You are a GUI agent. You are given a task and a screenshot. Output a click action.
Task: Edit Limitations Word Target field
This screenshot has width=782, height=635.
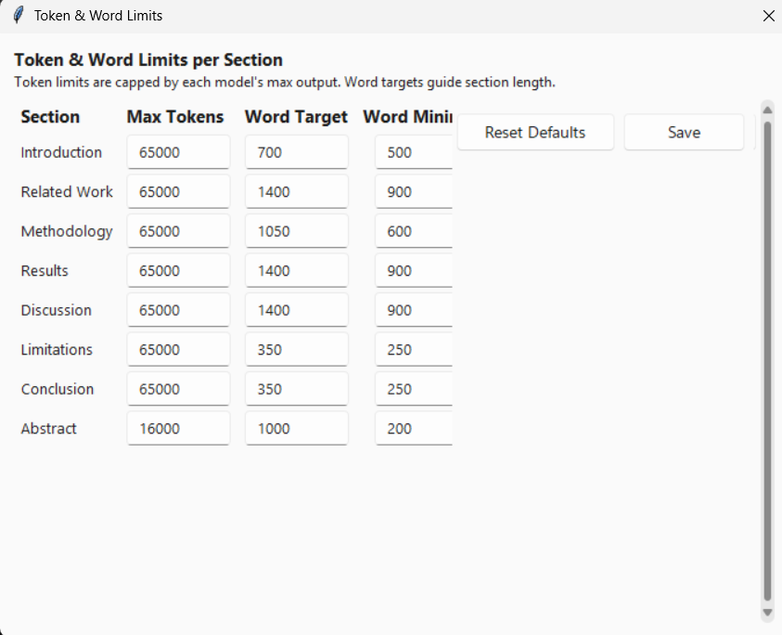(x=297, y=349)
